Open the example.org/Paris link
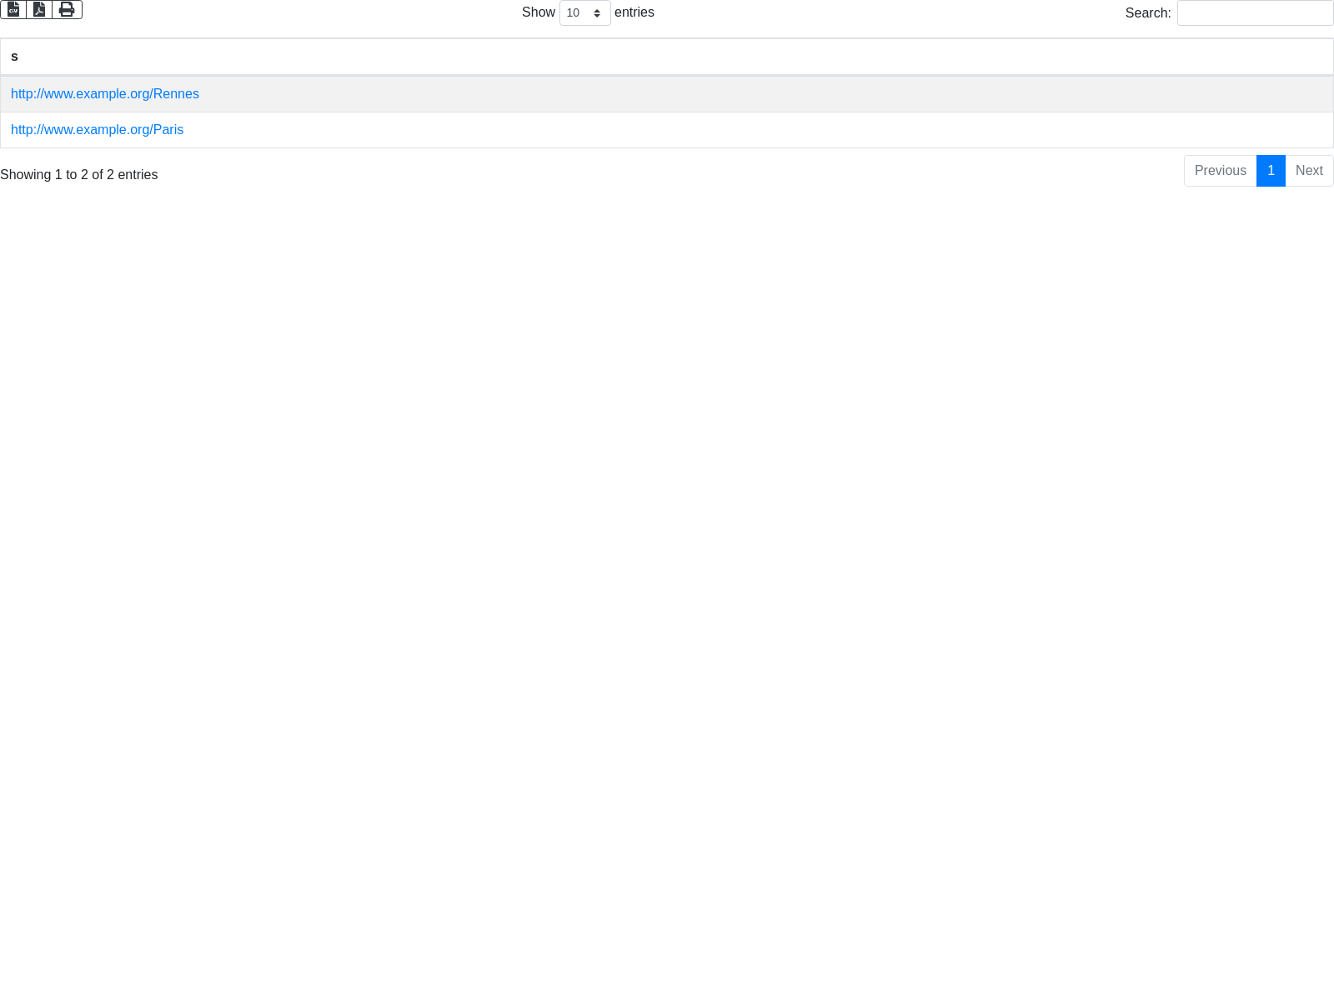The width and height of the screenshot is (1334, 1000). [x=97, y=130]
